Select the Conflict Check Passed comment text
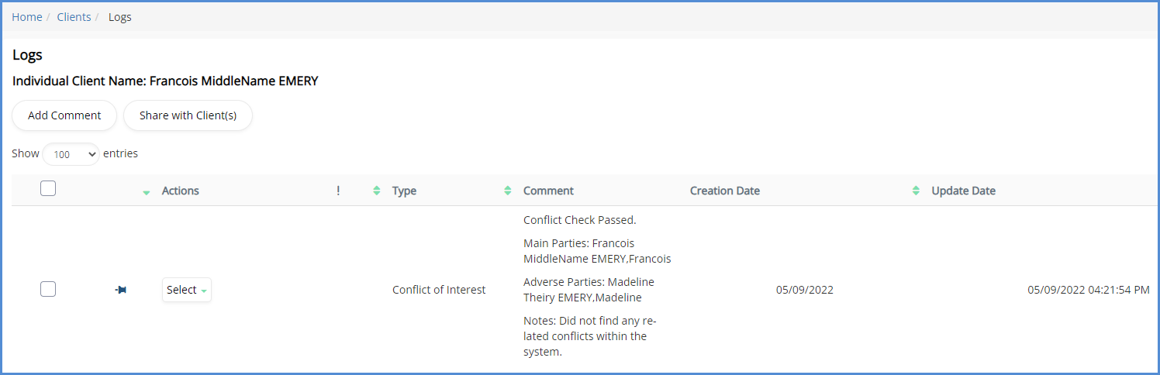 (579, 220)
